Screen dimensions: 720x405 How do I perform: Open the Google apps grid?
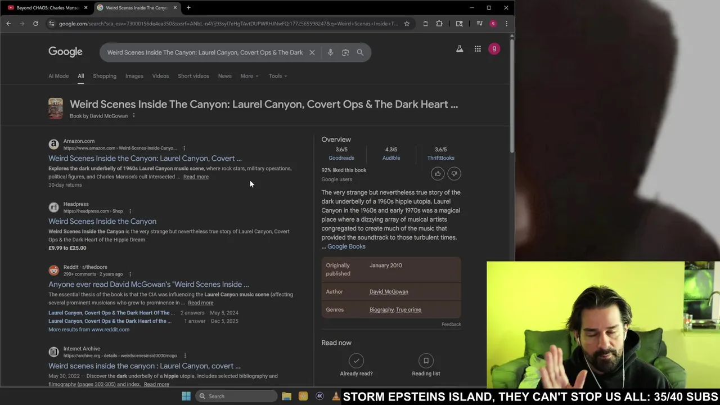pyautogui.click(x=478, y=49)
